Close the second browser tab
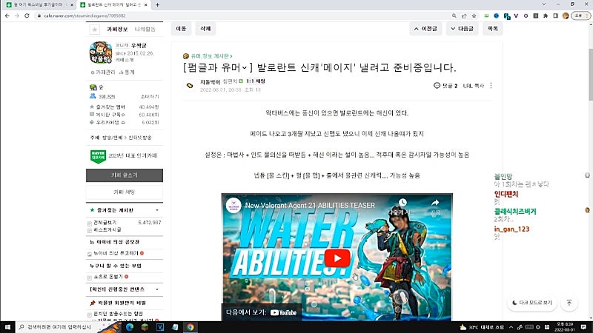Image resolution: width=593 pixels, height=333 pixels. (146, 5)
